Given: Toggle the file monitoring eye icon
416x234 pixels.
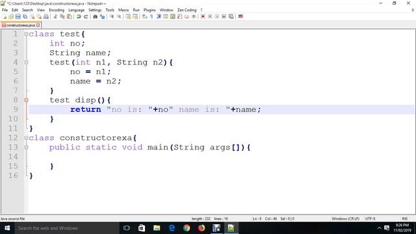Looking at the screenshot, I should pos(194,16).
